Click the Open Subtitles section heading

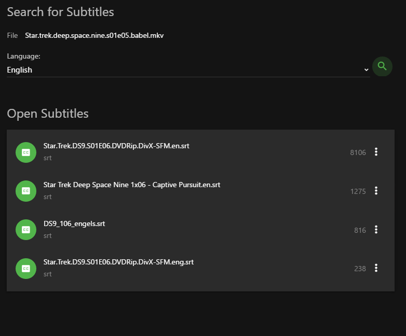coord(48,114)
